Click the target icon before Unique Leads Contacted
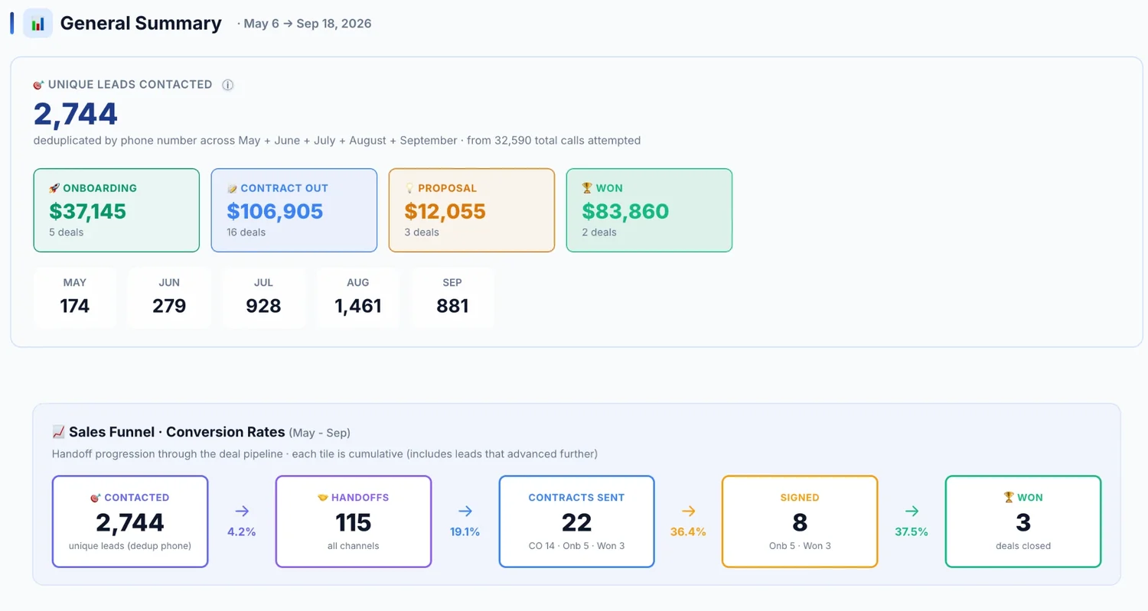This screenshot has width=1148, height=611. click(38, 85)
